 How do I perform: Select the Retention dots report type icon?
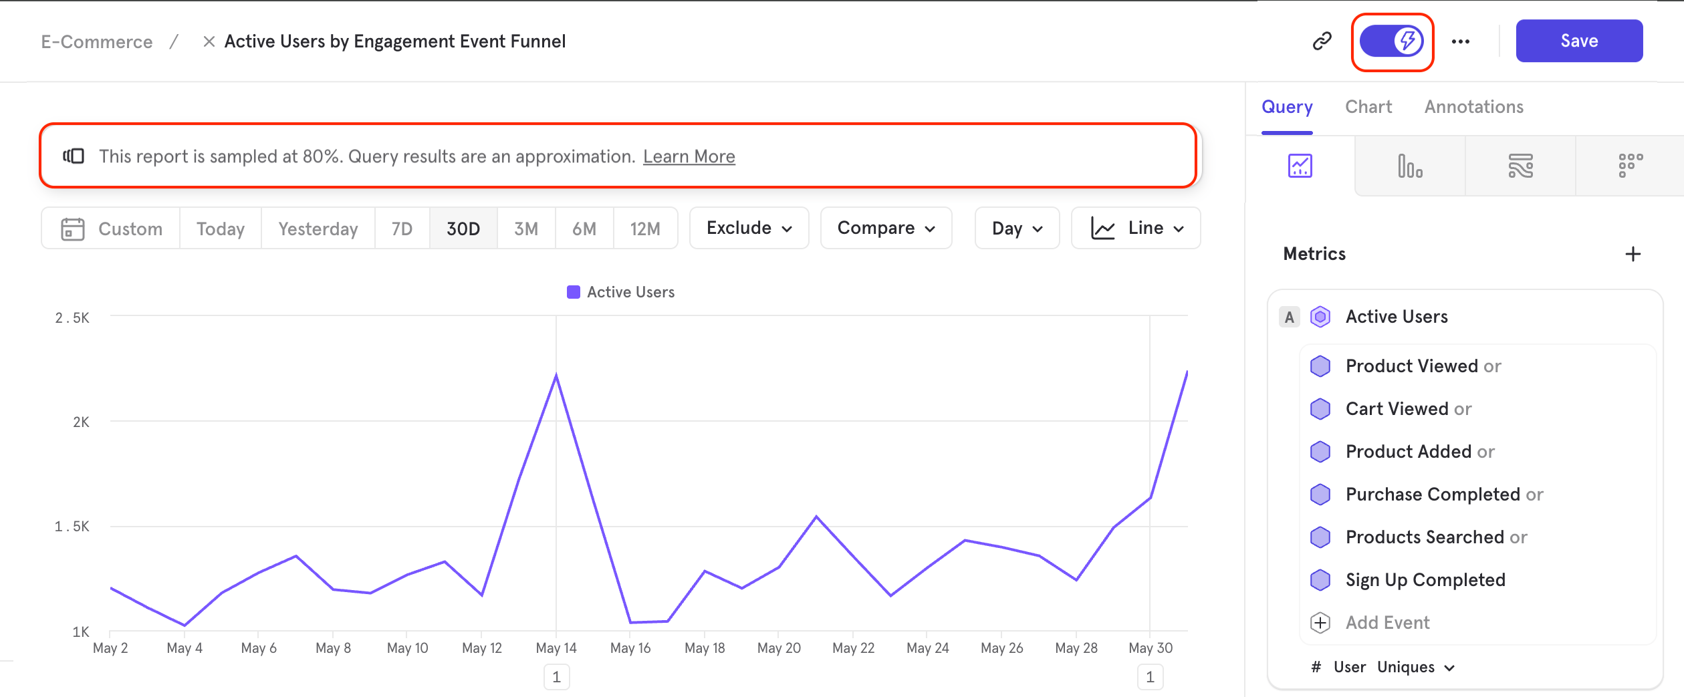(x=1630, y=166)
